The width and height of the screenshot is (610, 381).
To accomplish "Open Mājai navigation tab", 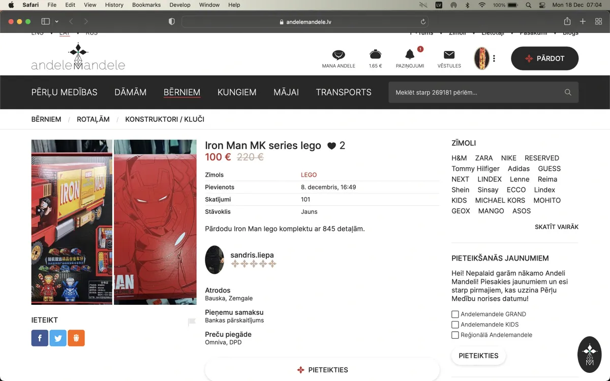I will [x=286, y=92].
